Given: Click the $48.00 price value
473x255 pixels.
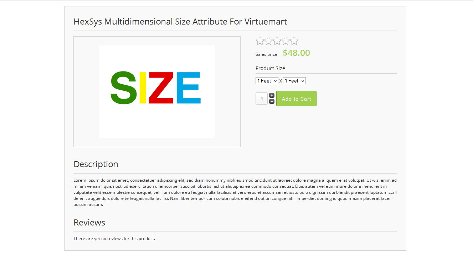Looking at the screenshot, I should click(x=296, y=53).
